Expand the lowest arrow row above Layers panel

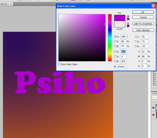click(x=155, y=83)
